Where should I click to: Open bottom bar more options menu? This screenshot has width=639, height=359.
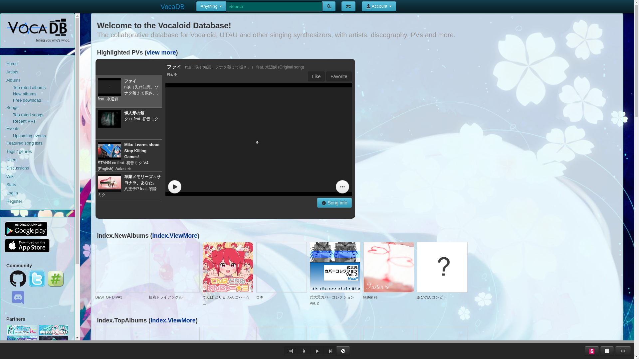pyautogui.click(x=623, y=351)
